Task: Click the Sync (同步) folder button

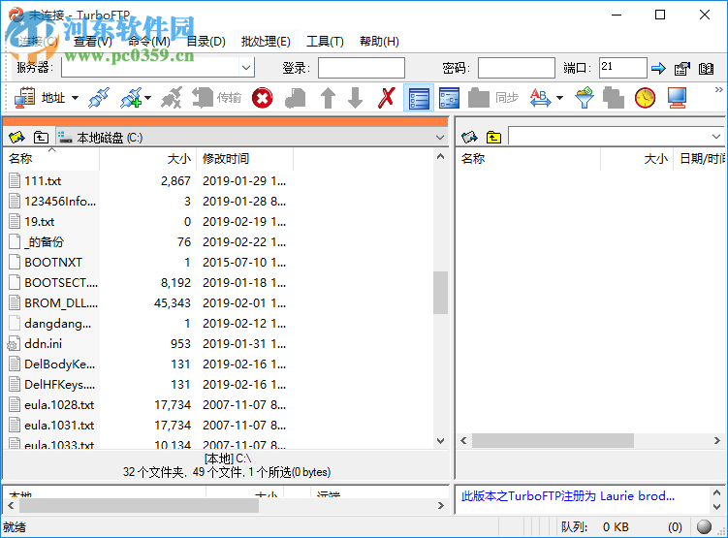Action: (492, 98)
